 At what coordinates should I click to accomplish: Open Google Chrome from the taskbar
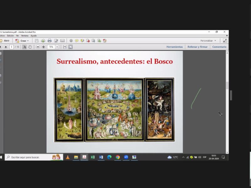click(118, 157)
